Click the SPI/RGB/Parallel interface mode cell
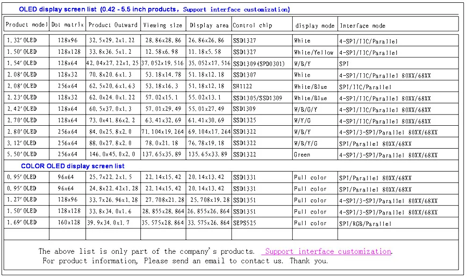This screenshot has height=279, width=467. tap(365, 223)
